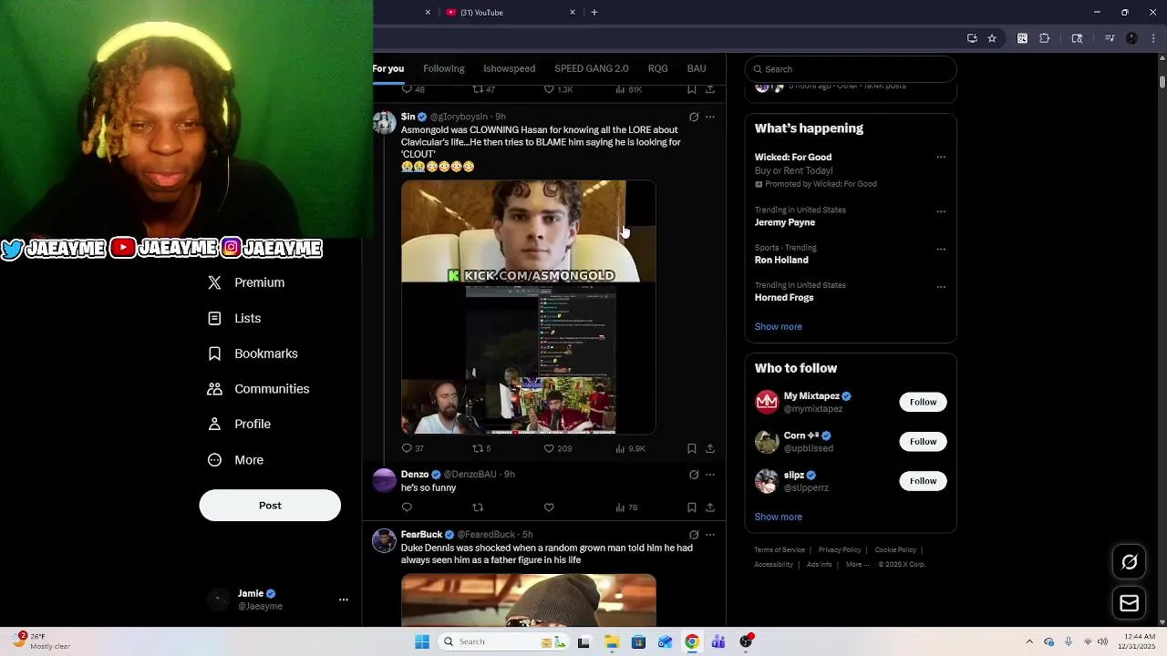This screenshot has height=656, width=1167.
Task: Switch to the RQG tab
Action: (x=657, y=68)
